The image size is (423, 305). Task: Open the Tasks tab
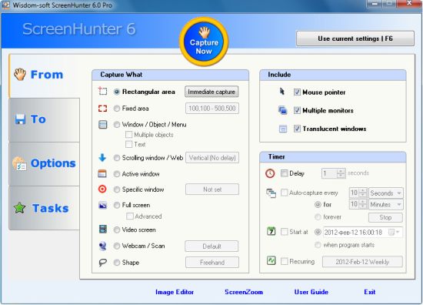coord(45,208)
